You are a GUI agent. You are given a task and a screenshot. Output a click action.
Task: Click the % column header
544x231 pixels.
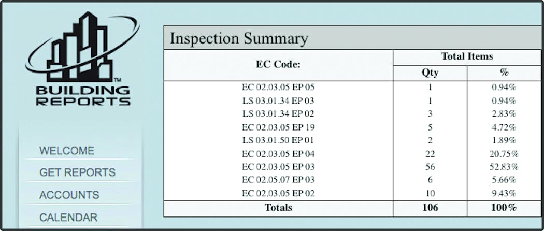click(x=504, y=73)
